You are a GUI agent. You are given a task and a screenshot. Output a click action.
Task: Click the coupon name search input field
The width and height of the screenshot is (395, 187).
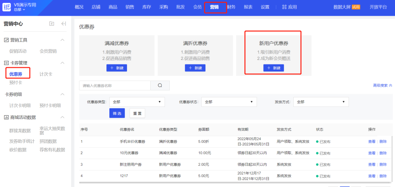click(x=115, y=85)
